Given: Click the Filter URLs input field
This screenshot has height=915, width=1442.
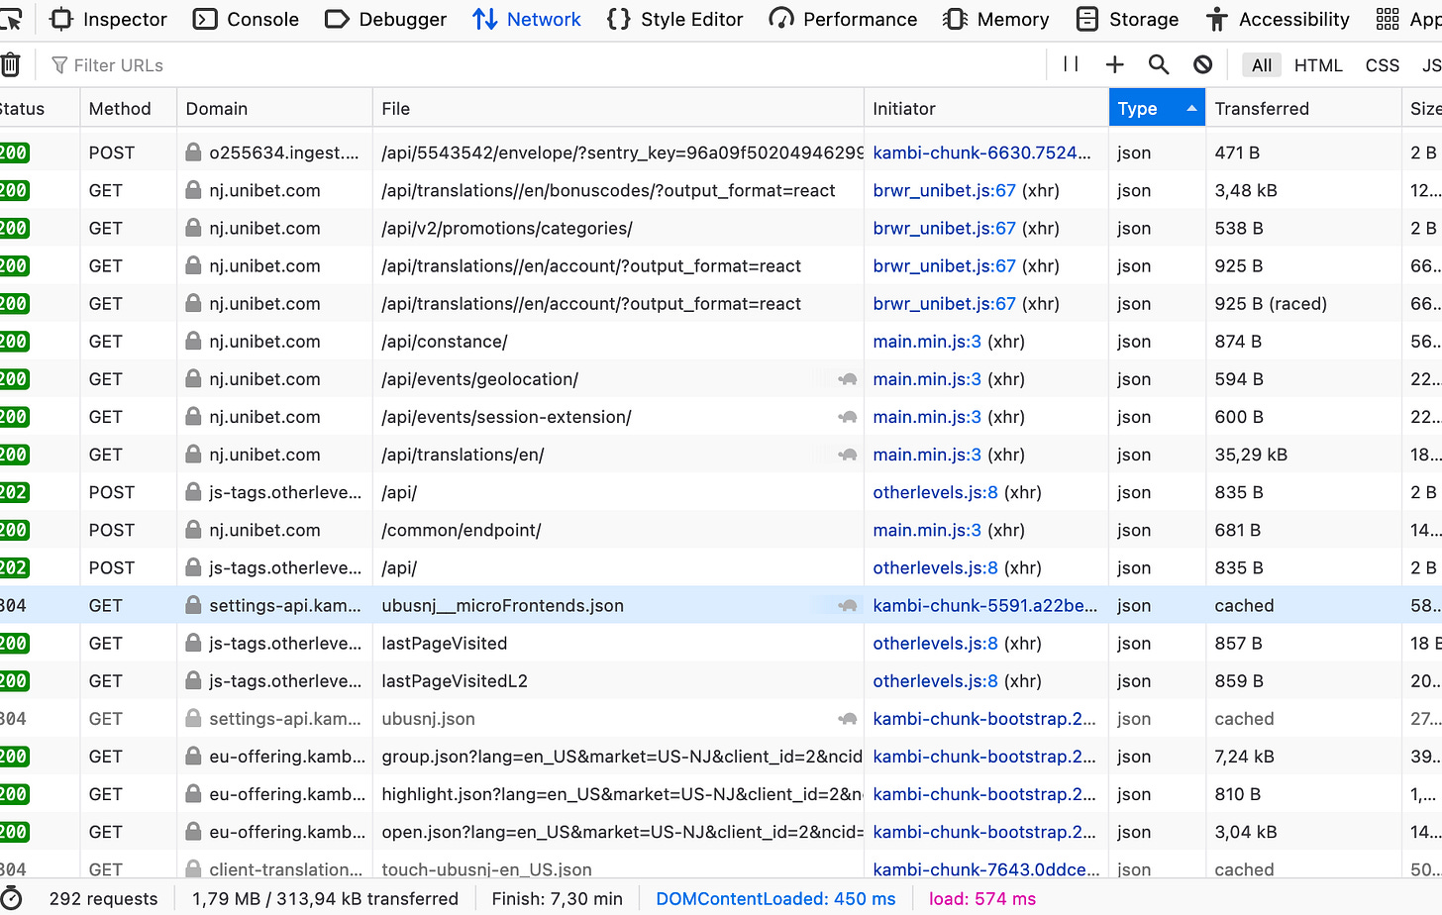Looking at the screenshot, I should (545, 65).
